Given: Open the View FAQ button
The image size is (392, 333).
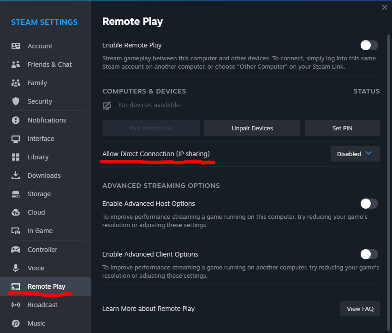Looking at the screenshot, I should pyautogui.click(x=360, y=309).
